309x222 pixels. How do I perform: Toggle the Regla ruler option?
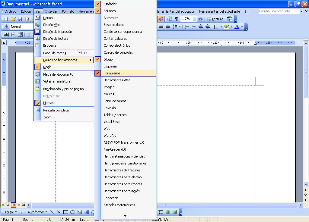click(64, 67)
